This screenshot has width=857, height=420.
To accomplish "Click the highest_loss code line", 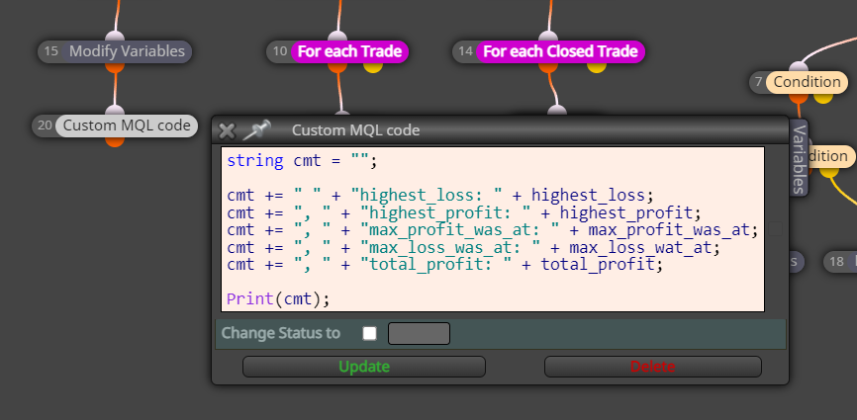I will click(440, 196).
